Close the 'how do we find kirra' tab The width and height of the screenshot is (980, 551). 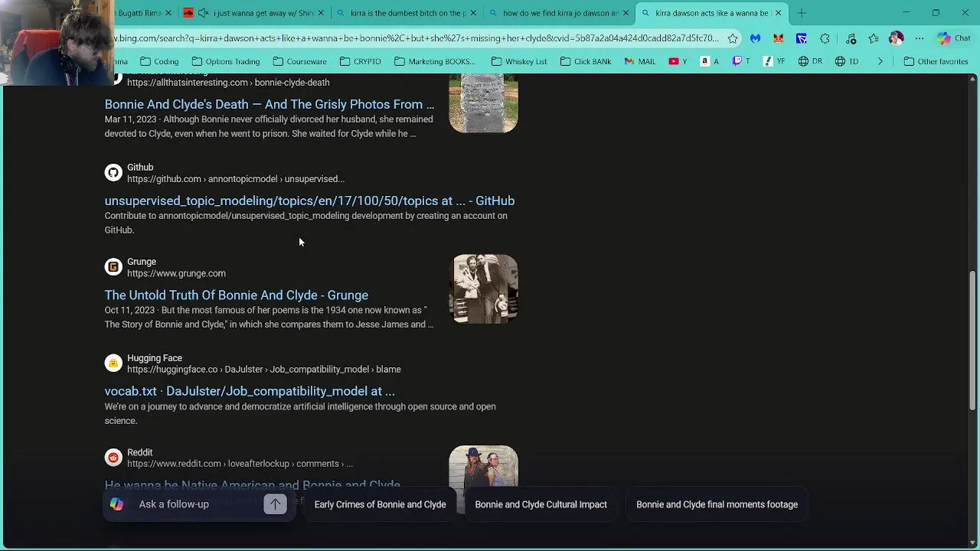pyautogui.click(x=626, y=13)
